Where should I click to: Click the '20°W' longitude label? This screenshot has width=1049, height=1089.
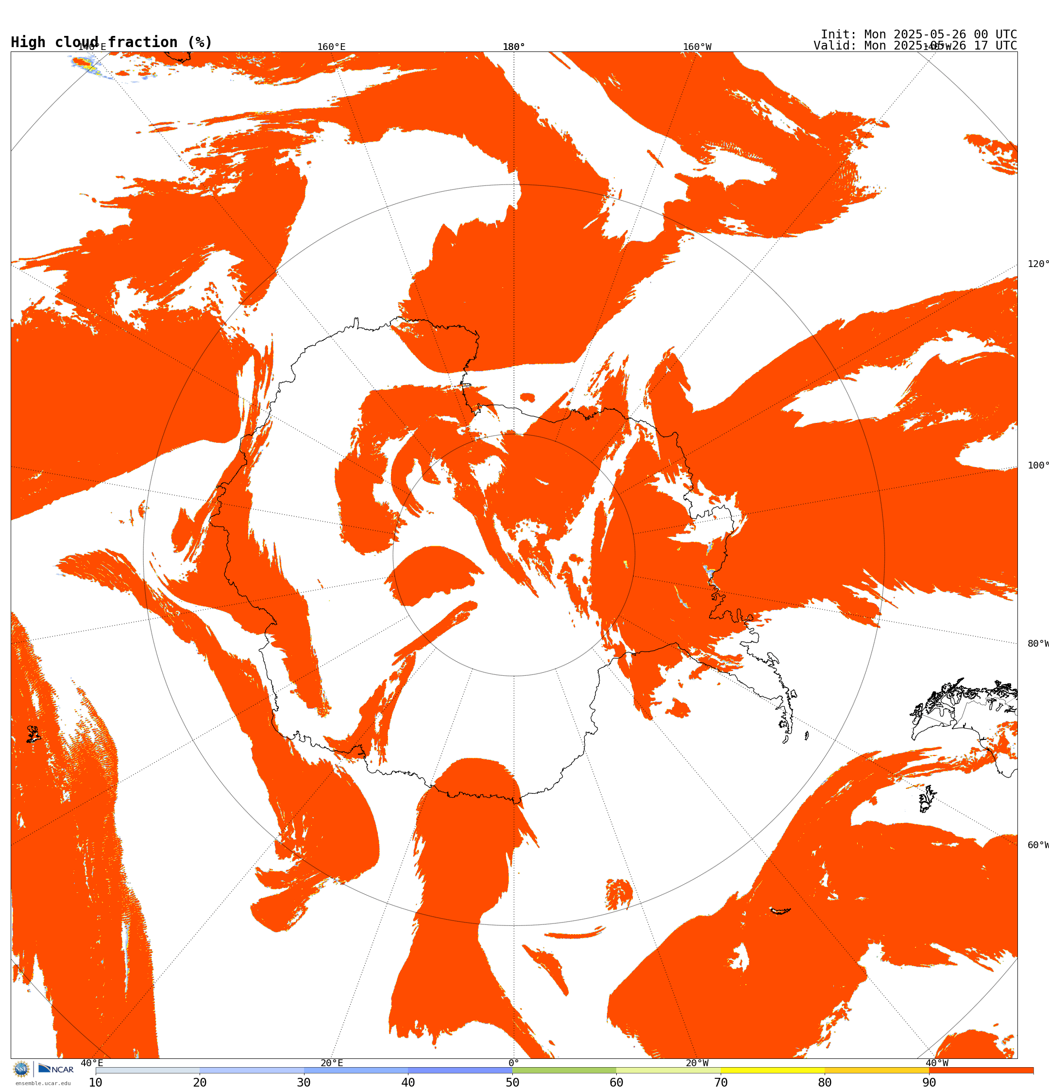[x=697, y=1063]
